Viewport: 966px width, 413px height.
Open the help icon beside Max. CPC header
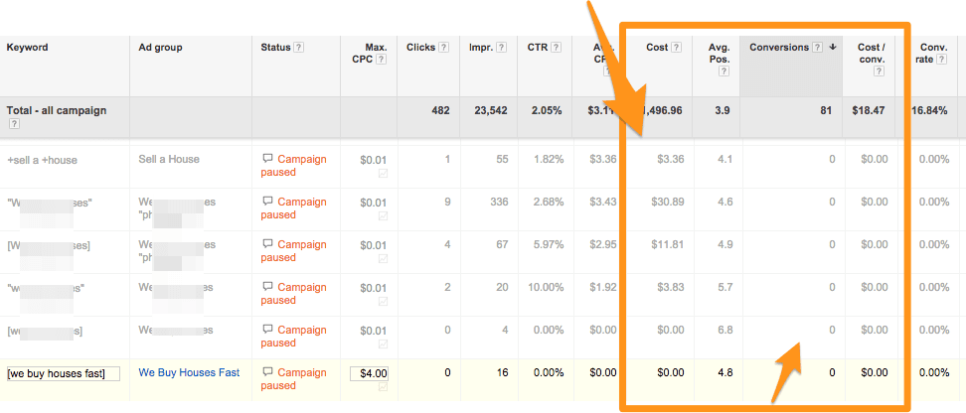point(382,60)
